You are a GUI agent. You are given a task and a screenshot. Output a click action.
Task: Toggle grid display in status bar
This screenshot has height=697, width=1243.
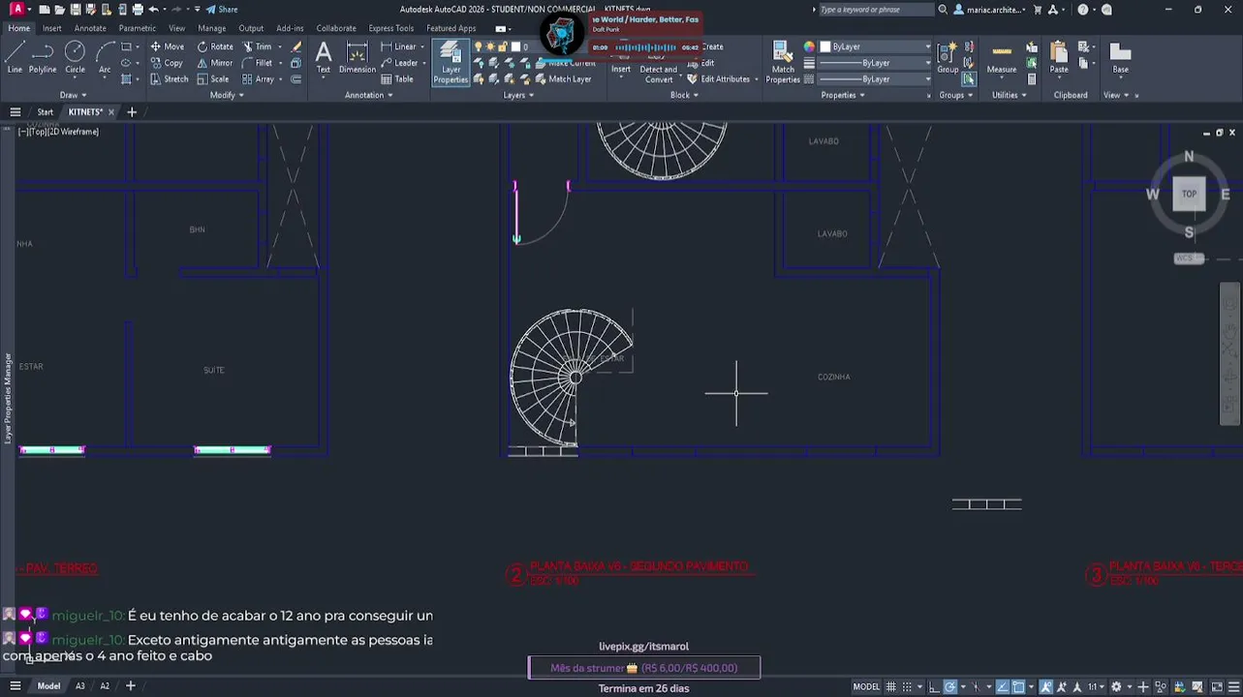tap(890, 687)
